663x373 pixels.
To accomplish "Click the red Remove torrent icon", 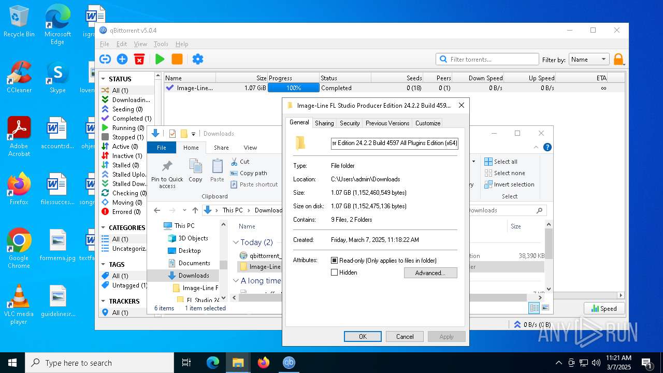I will pos(139,59).
